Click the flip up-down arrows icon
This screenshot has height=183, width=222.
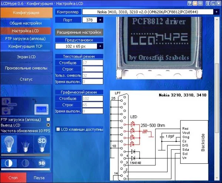pyautogui.click(x=6, y=111)
